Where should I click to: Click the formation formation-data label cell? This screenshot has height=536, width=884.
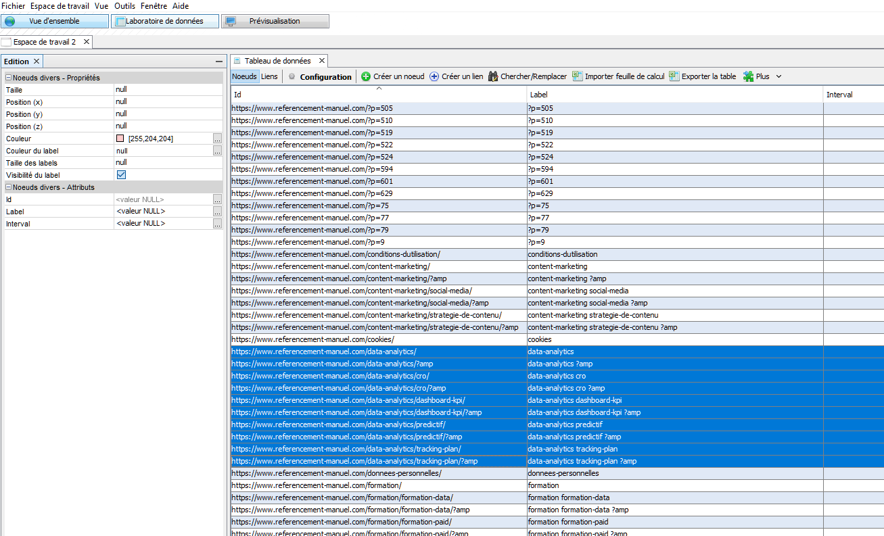click(675, 497)
